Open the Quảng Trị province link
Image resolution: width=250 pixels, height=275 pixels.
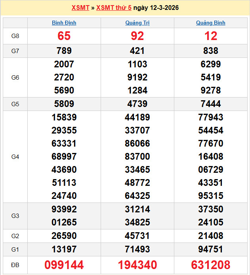(137, 23)
